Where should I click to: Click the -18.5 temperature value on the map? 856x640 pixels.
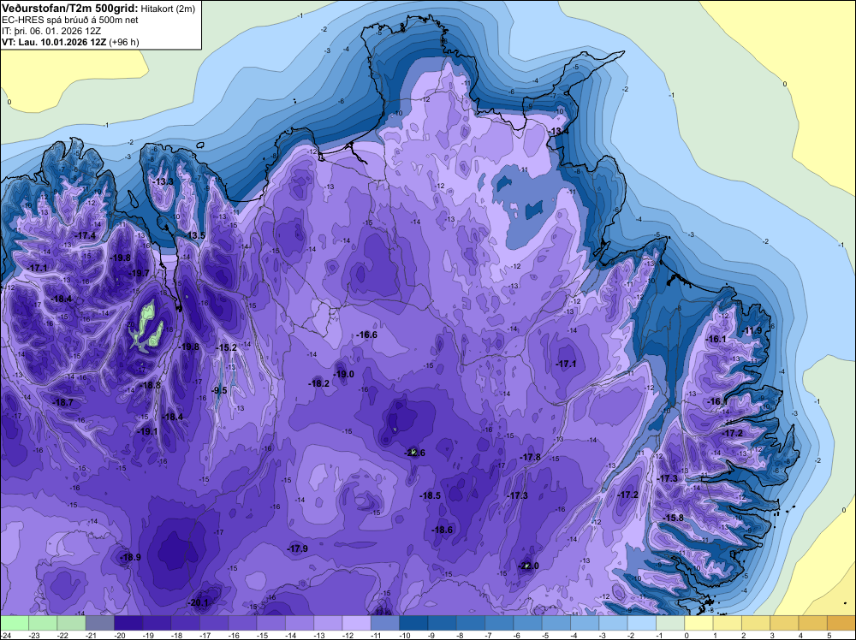(430, 495)
